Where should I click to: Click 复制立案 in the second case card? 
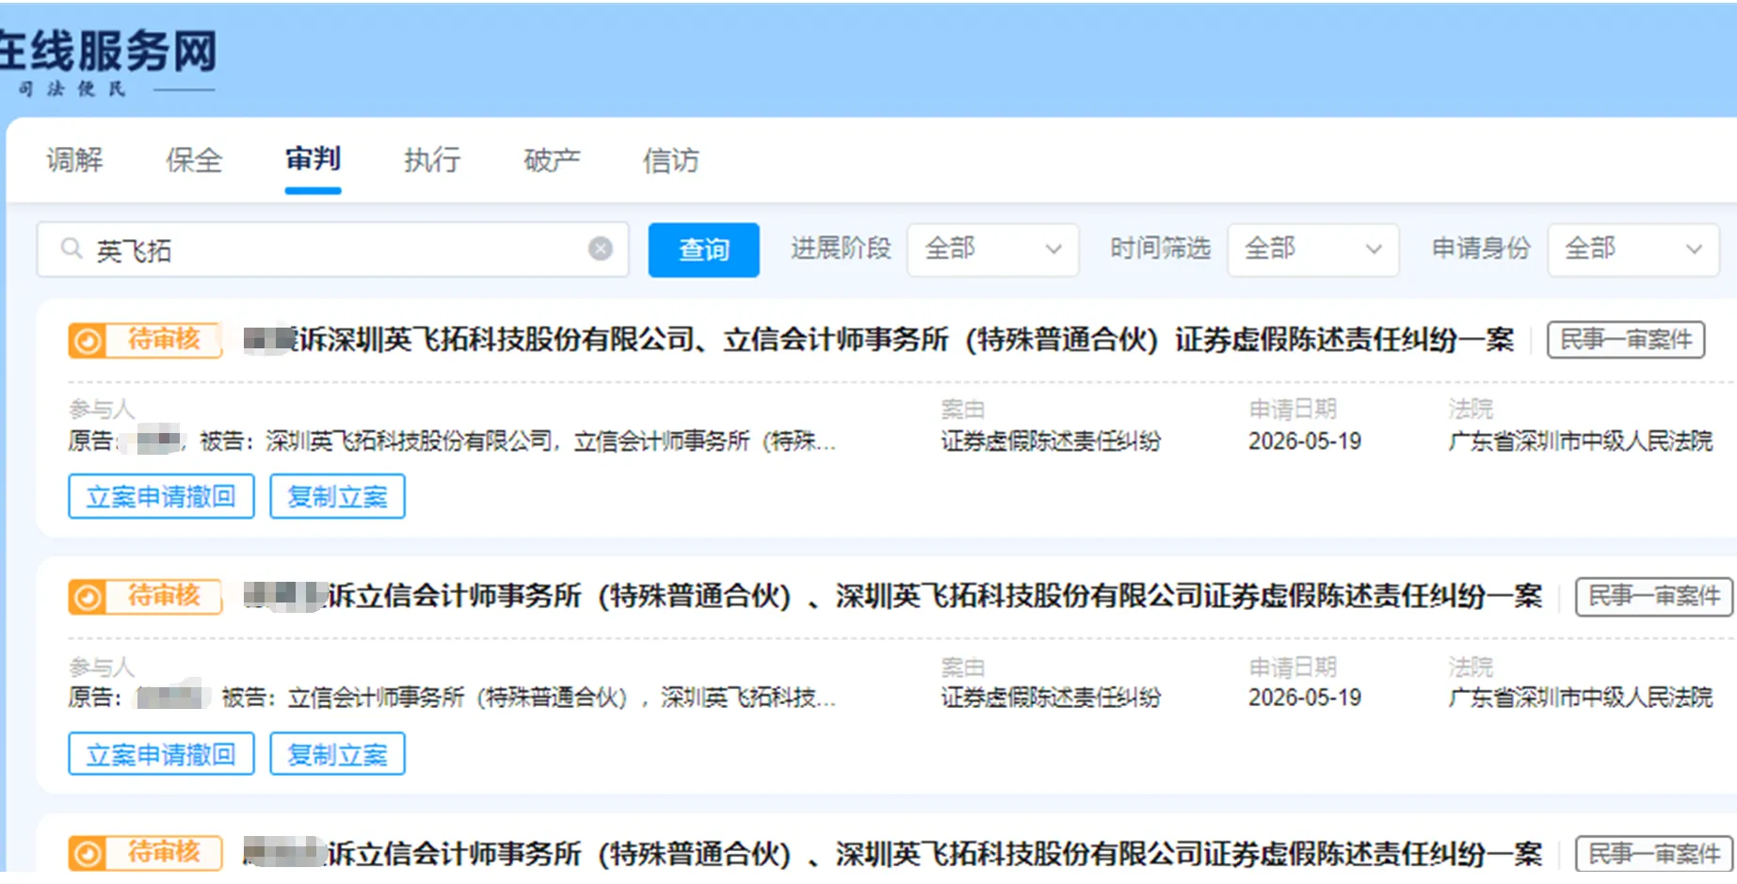click(337, 754)
